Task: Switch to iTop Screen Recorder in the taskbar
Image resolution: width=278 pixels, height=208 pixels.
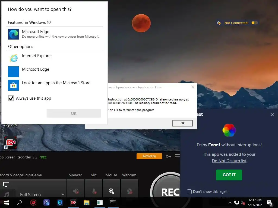Action: [x=73, y=203]
